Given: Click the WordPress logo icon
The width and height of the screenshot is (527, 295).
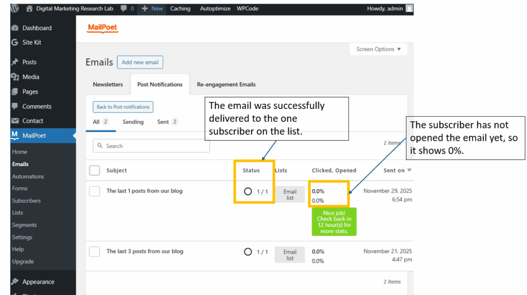Looking at the screenshot, I should 15,9.
